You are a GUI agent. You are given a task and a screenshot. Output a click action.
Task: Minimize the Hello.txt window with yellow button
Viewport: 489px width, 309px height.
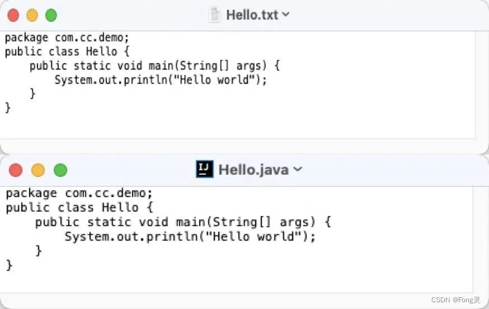(x=32, y=16)
